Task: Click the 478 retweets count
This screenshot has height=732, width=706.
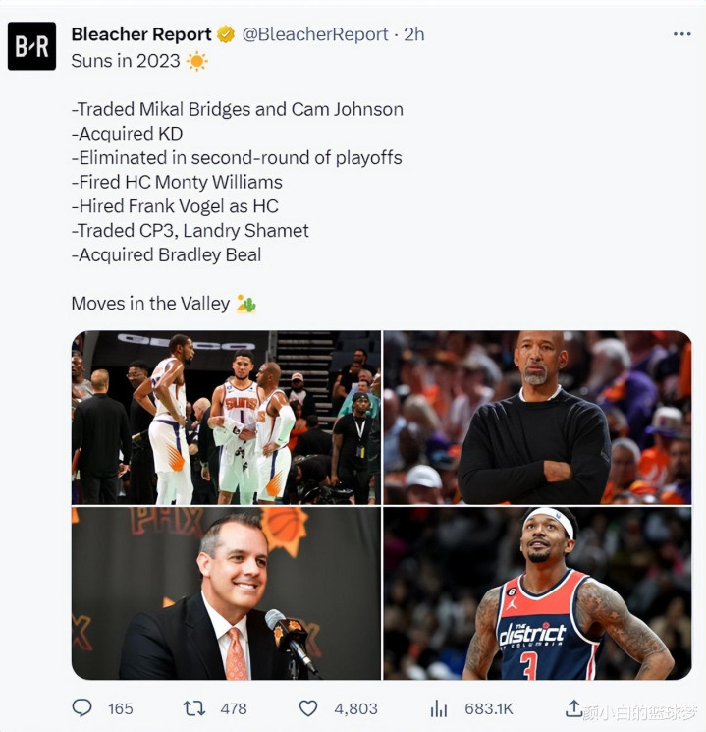Action: click(234, 708)
